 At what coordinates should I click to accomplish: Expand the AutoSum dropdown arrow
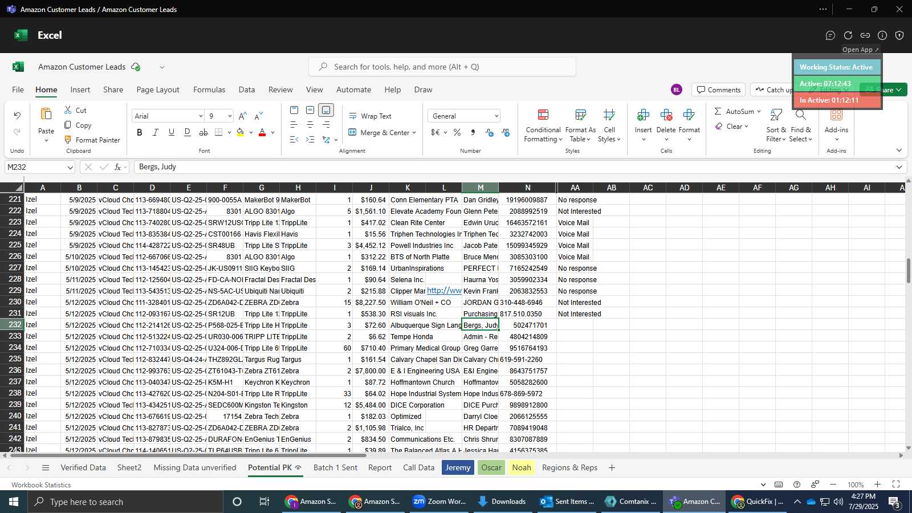(759, 112)
